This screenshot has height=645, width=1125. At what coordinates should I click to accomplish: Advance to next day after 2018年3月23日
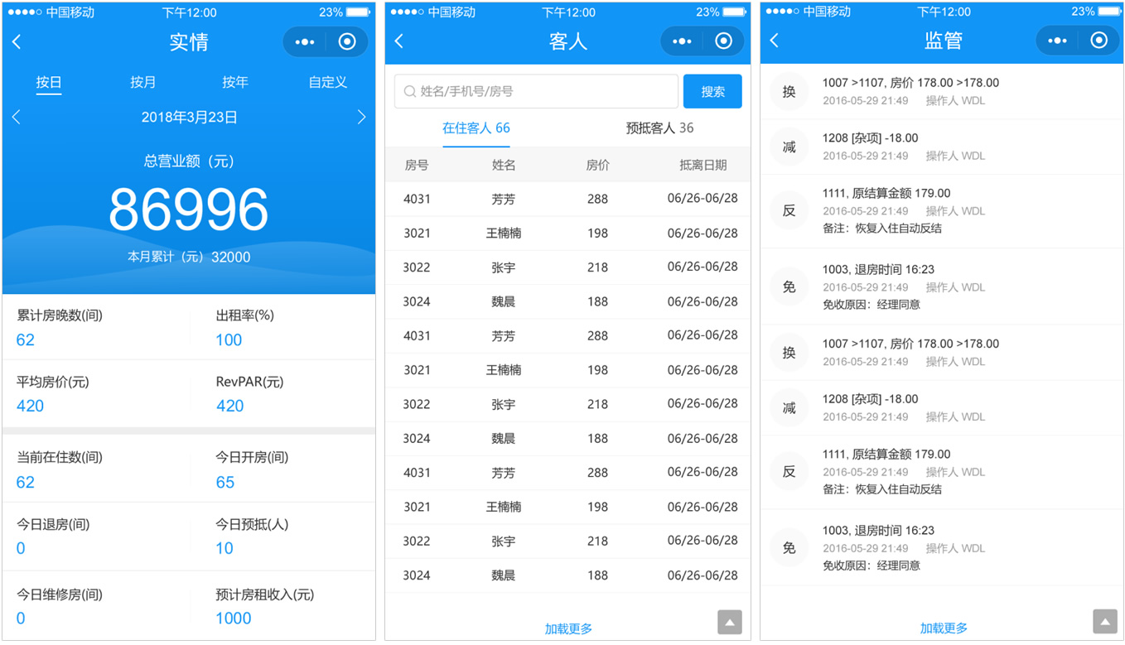tap(361, 118)
